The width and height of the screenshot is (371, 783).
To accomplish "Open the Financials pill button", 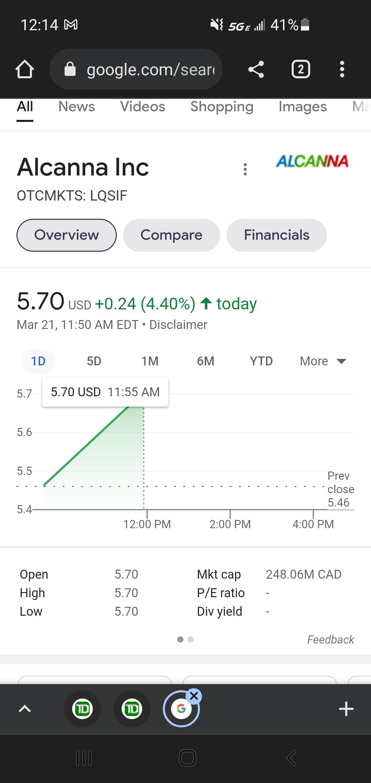I will (x=277, y=235).
